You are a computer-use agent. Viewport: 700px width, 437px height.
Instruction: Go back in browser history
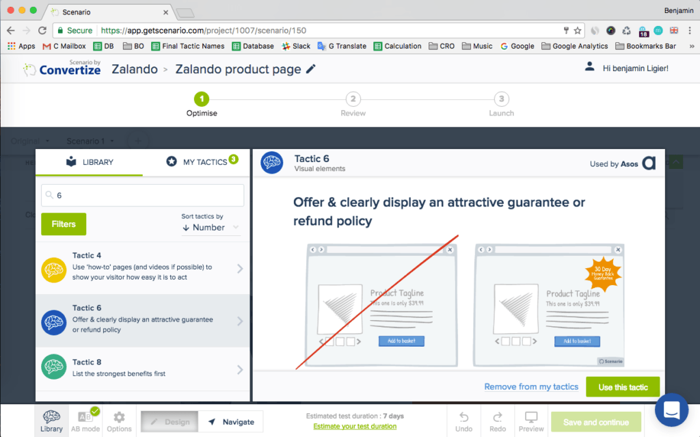coord(11,30)
